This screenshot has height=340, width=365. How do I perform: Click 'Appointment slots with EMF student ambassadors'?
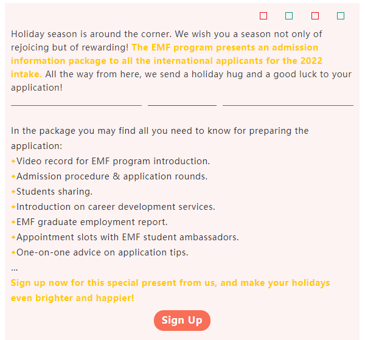(x=127, y=237)
